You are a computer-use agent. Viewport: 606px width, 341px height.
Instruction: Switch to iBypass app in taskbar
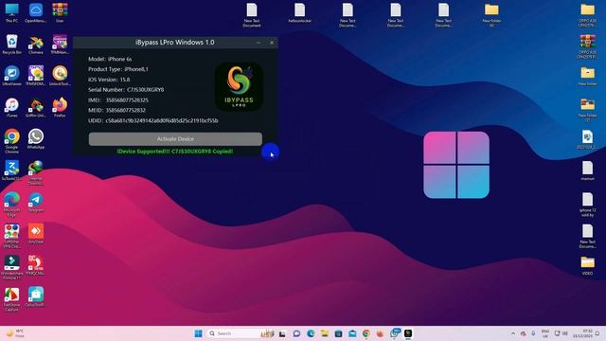[x=408, y=333]
